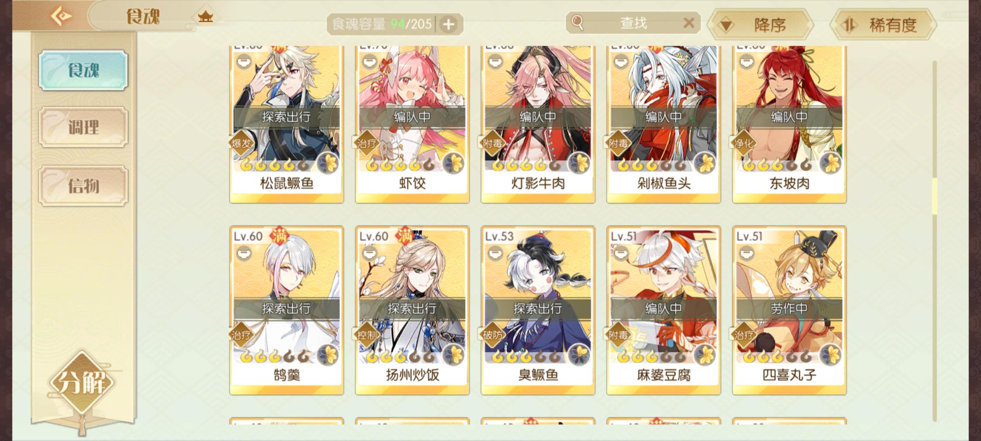981x441 pixels.
Task: Click the search magnifier icon
Action: 577,22
